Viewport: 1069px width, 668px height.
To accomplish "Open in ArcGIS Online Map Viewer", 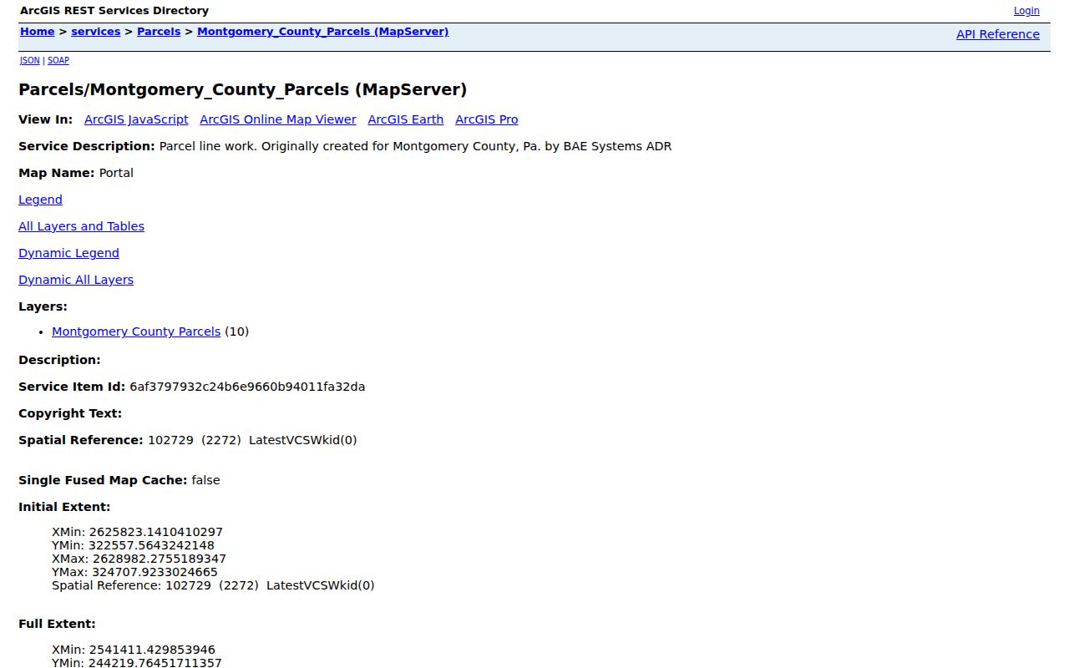I will (278, 119).
